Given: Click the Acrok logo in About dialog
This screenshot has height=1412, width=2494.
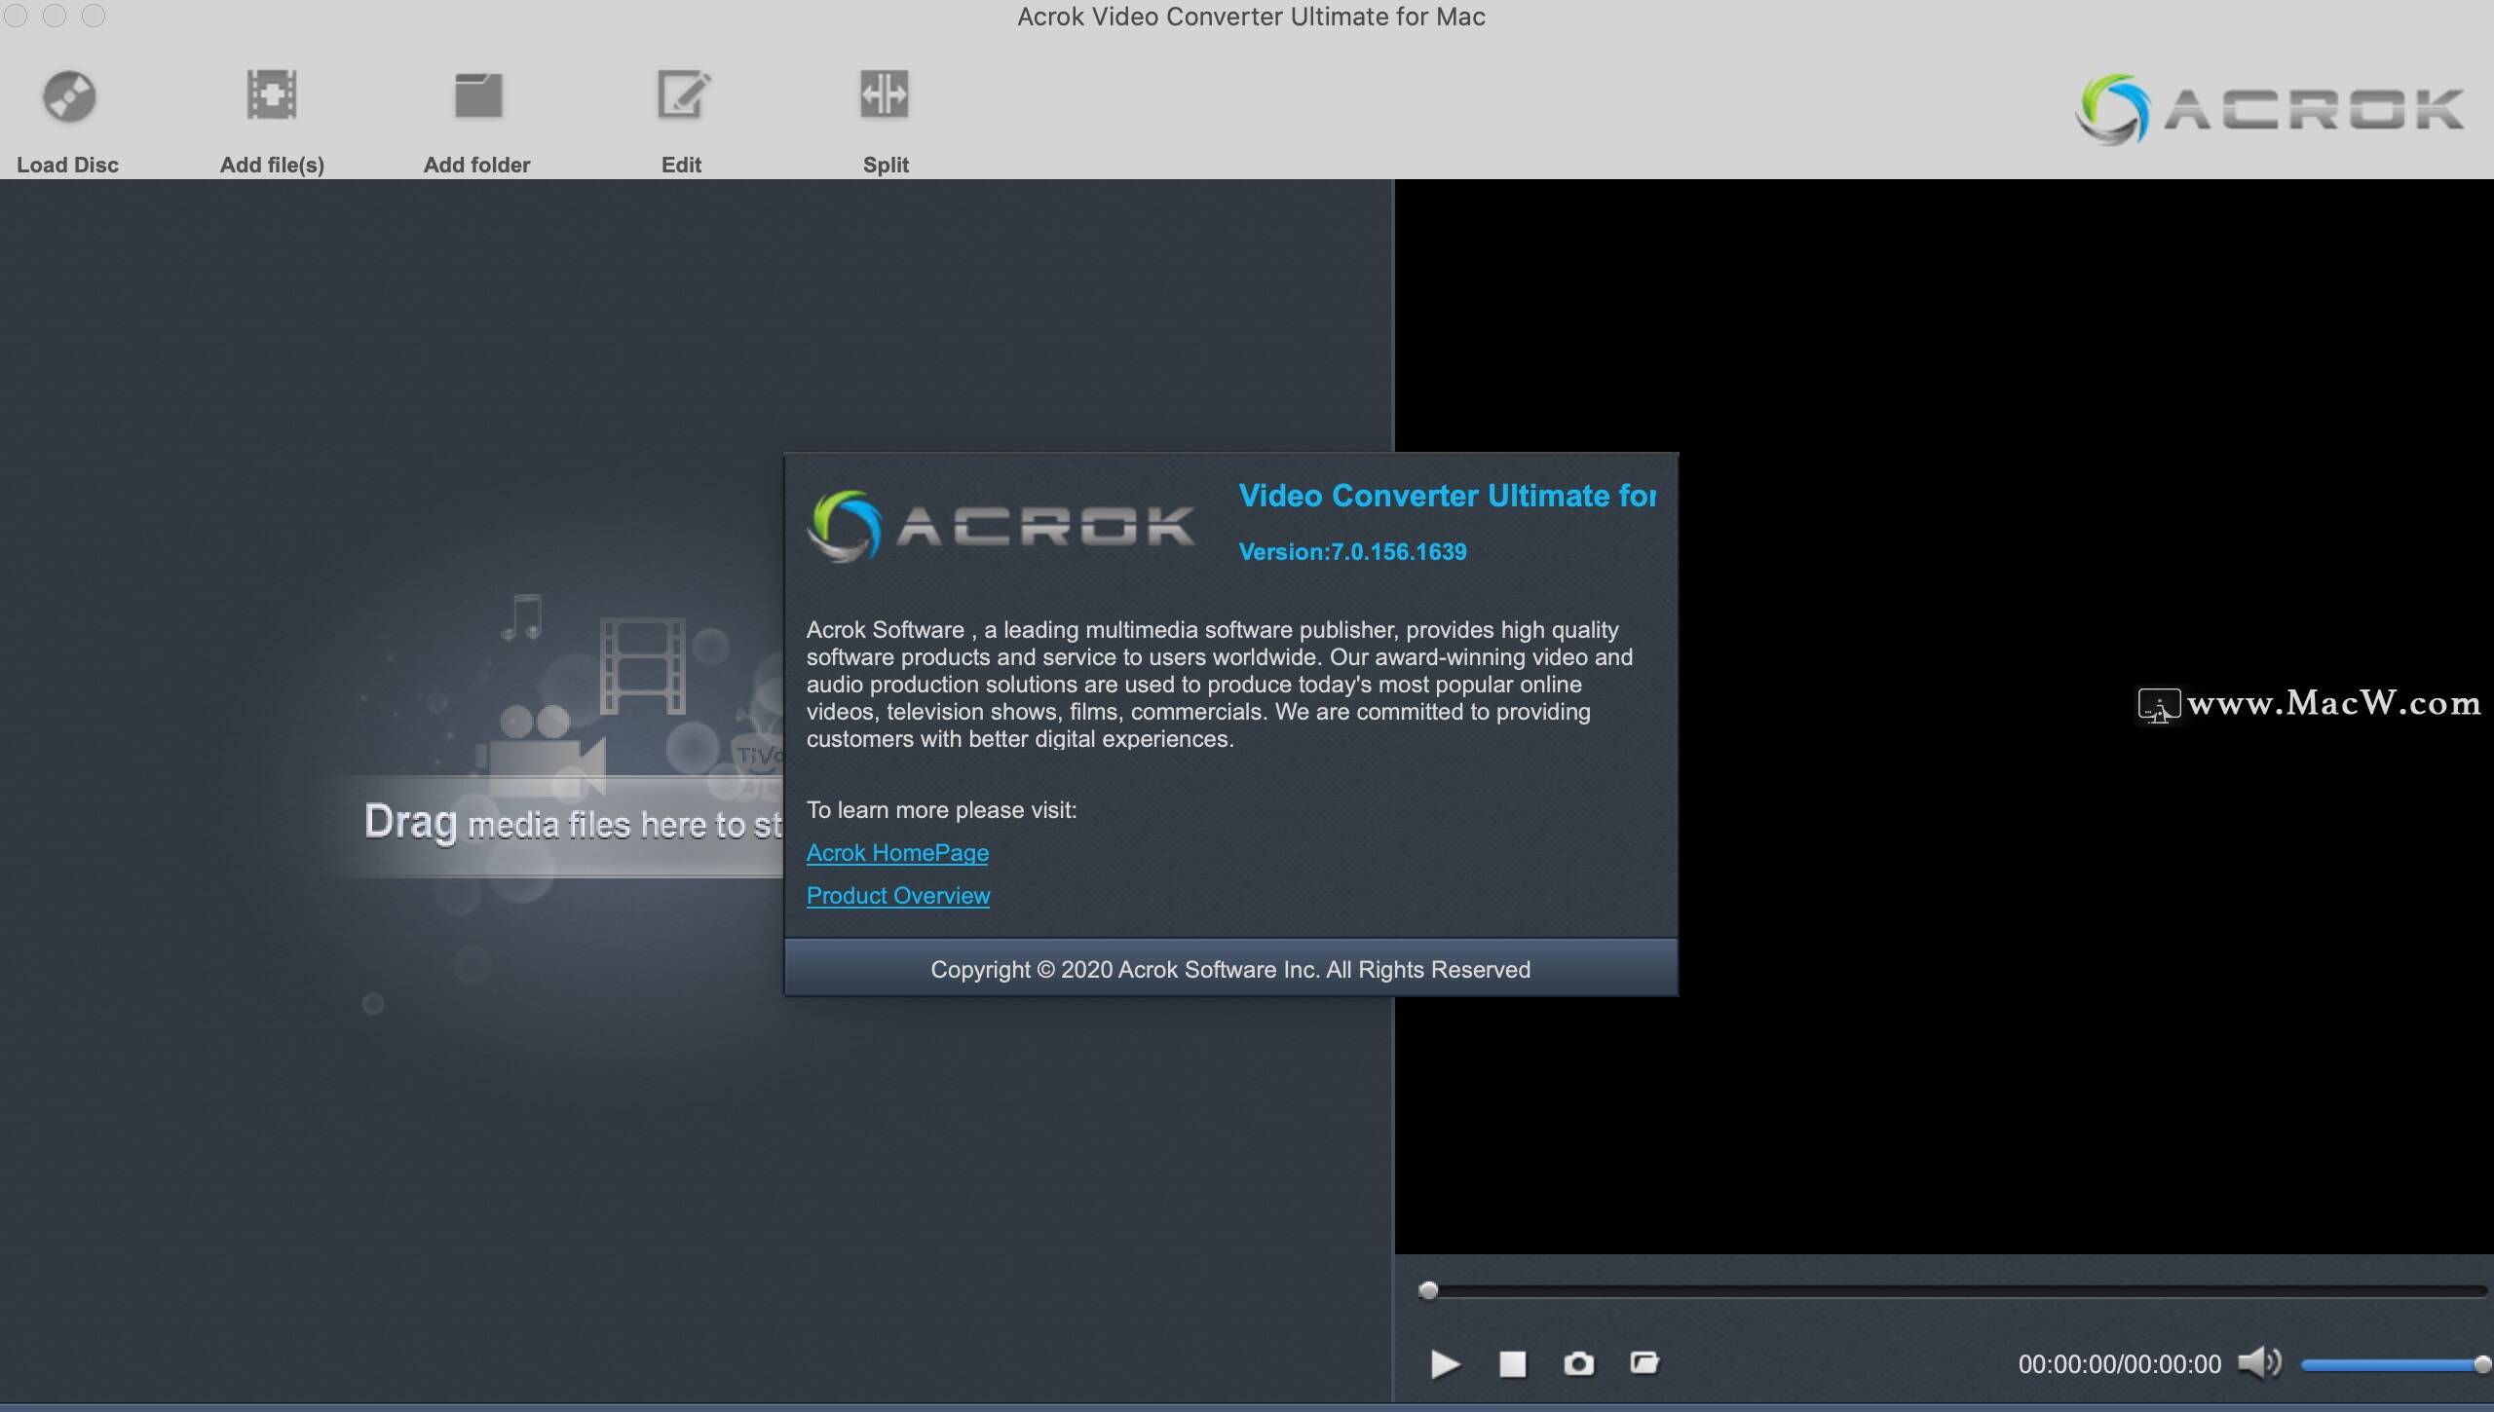Looking at the screenshot, I should click(1001, 526).
